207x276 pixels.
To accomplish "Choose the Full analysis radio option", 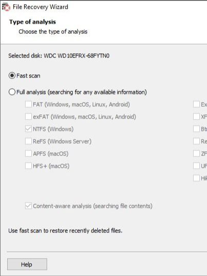I will 12,92.
